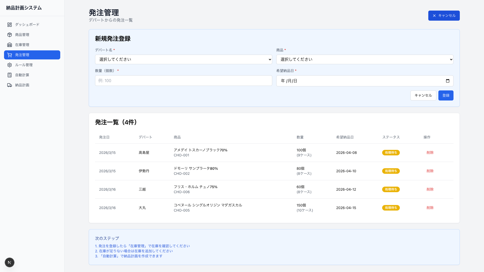
Task: Open 納品計画 via the truck icon
Action: [10, 85]
